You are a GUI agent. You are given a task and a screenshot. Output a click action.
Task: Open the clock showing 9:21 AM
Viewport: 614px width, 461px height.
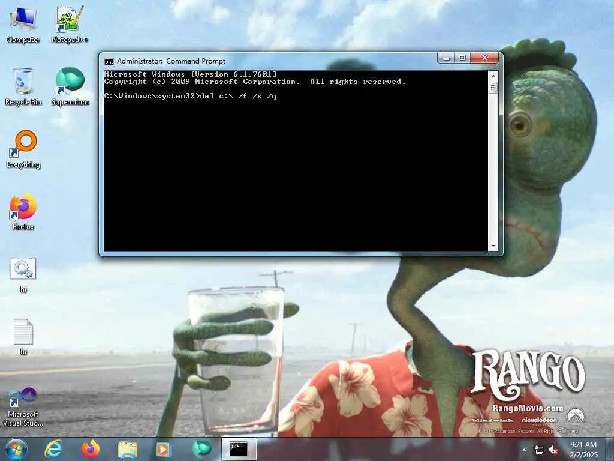tap(584, 450)
